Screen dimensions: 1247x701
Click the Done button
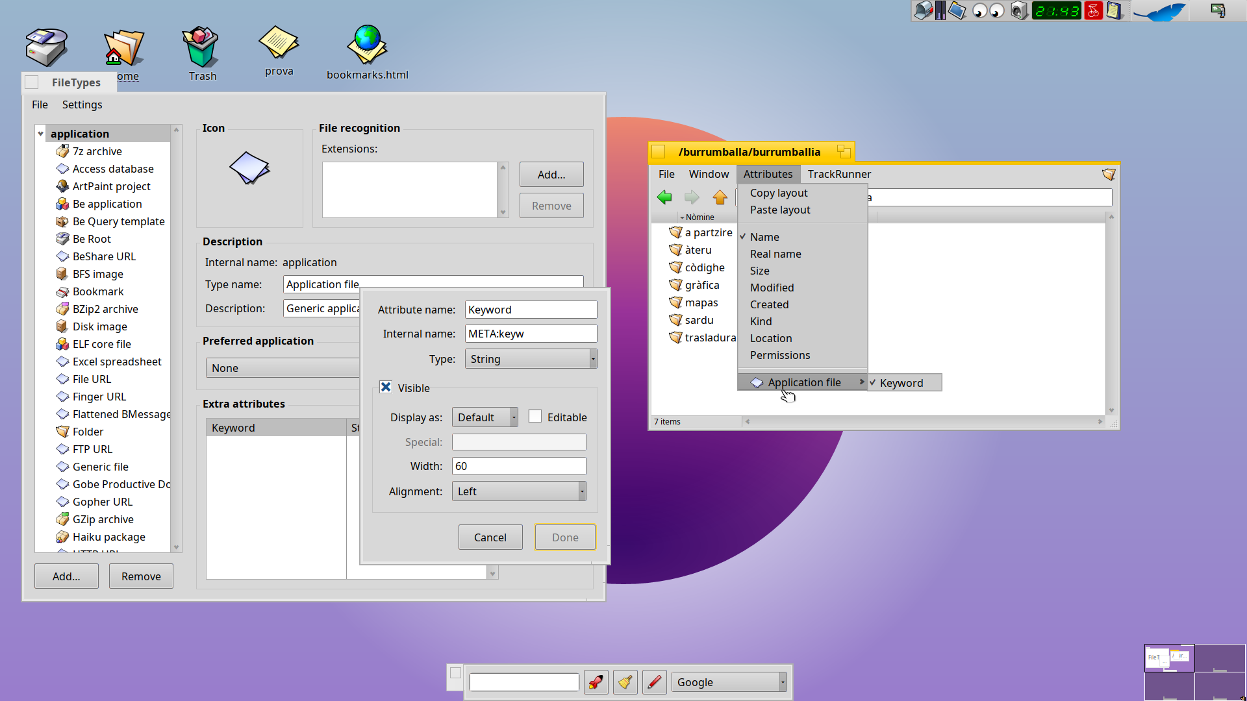564,537
